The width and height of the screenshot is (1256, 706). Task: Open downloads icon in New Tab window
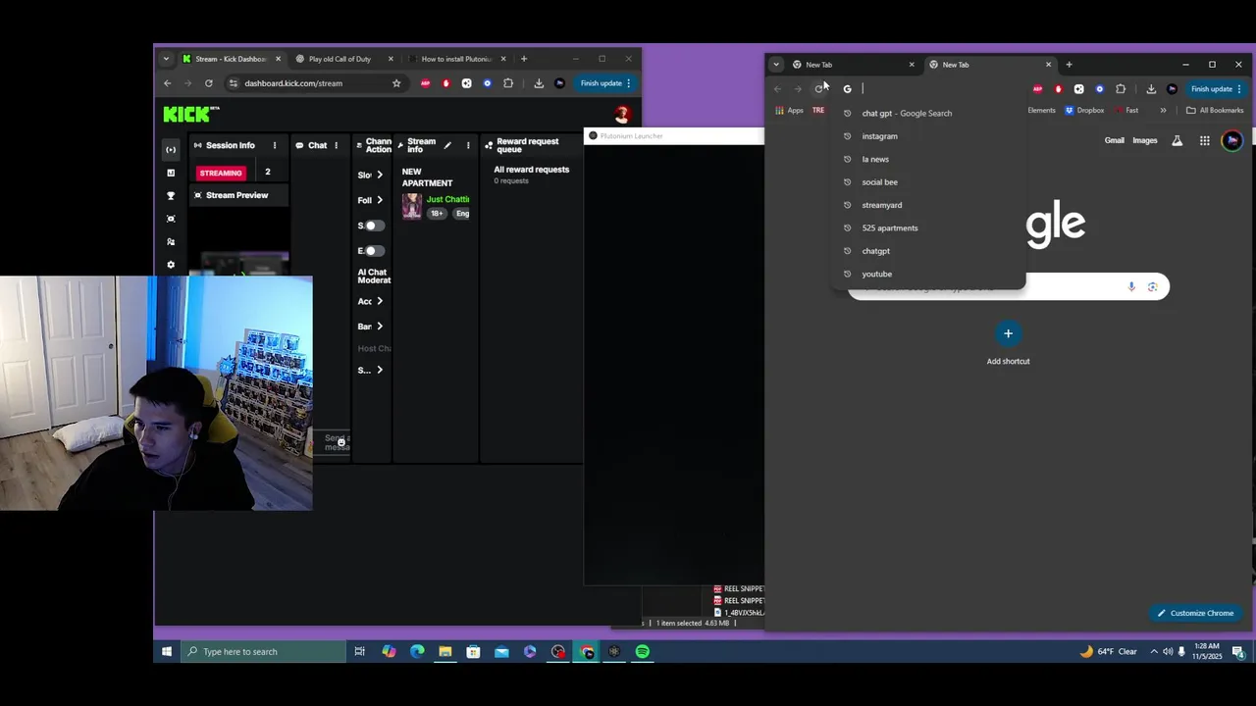click(x=1151, y=89)
